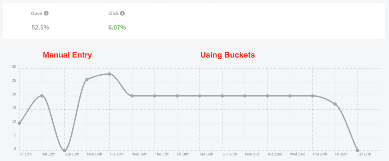This screenshot has width=389, height=161.
Task: Click the Wed 23rd axis label
Action: 297,154
